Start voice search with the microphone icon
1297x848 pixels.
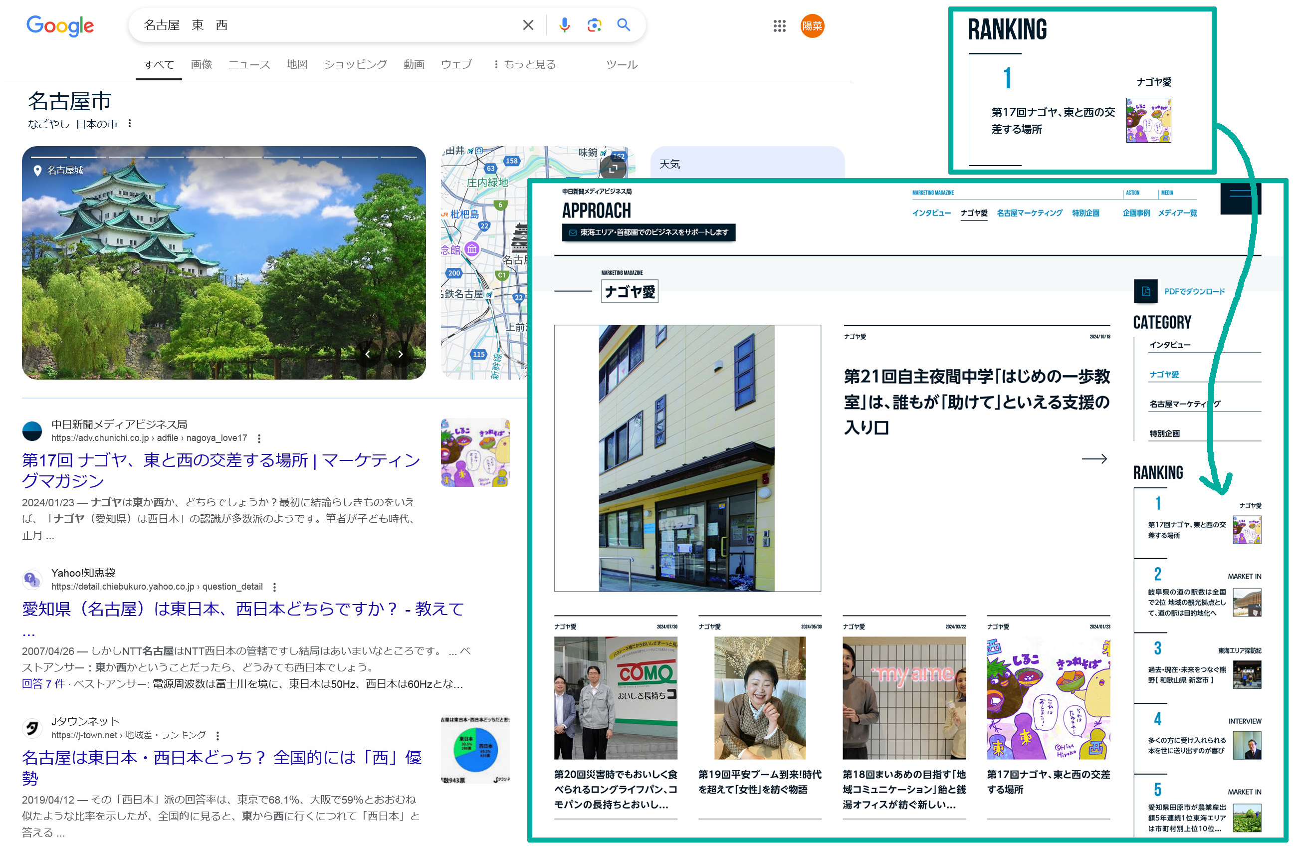564,25
